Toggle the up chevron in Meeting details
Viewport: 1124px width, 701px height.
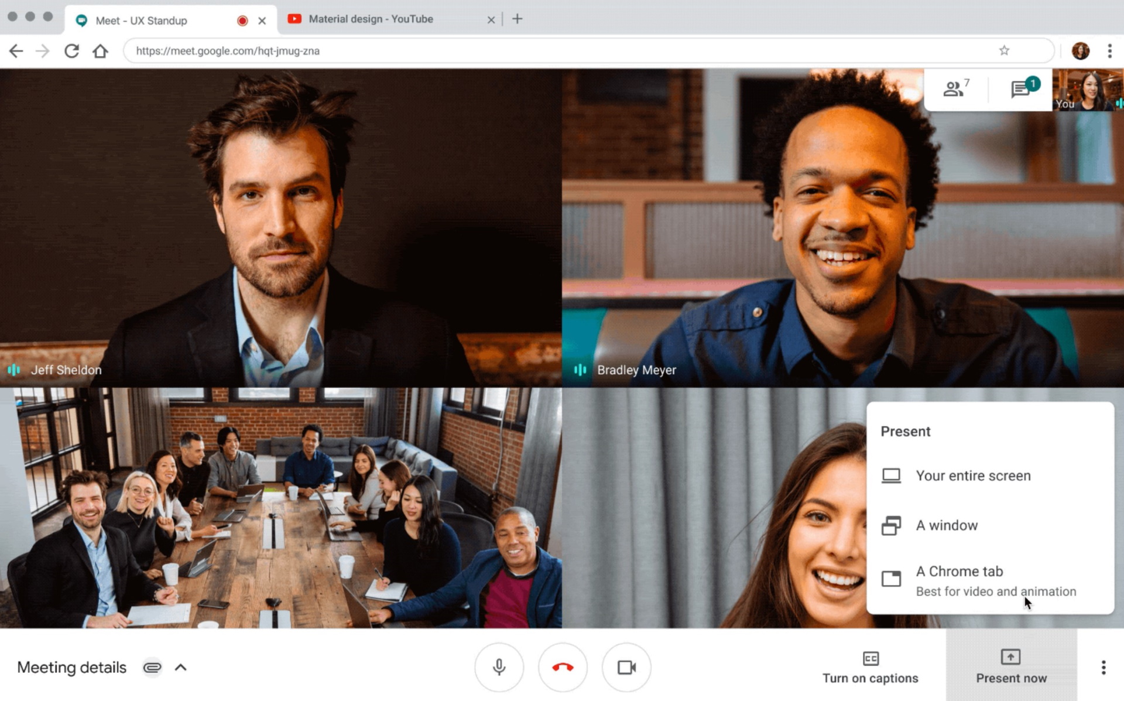[x=180, y=667]
